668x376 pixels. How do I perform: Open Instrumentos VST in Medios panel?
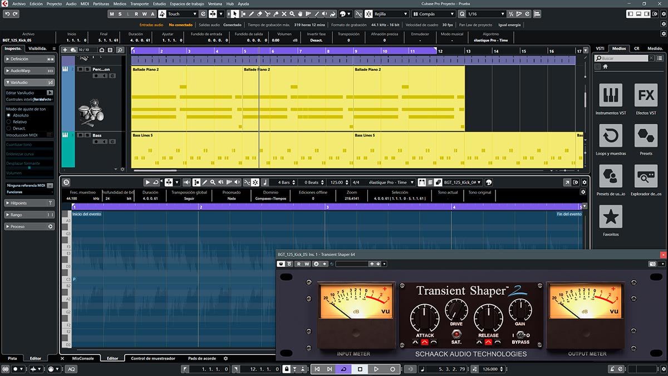[611, 95]
